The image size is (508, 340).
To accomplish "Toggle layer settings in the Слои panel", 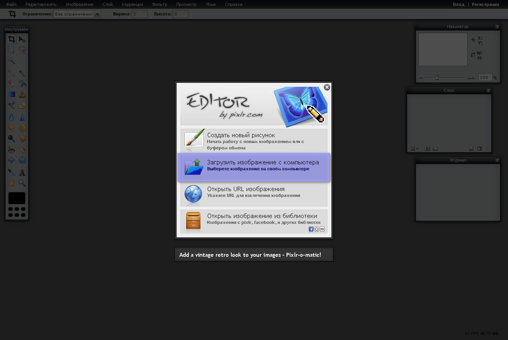I will (414, 149).
